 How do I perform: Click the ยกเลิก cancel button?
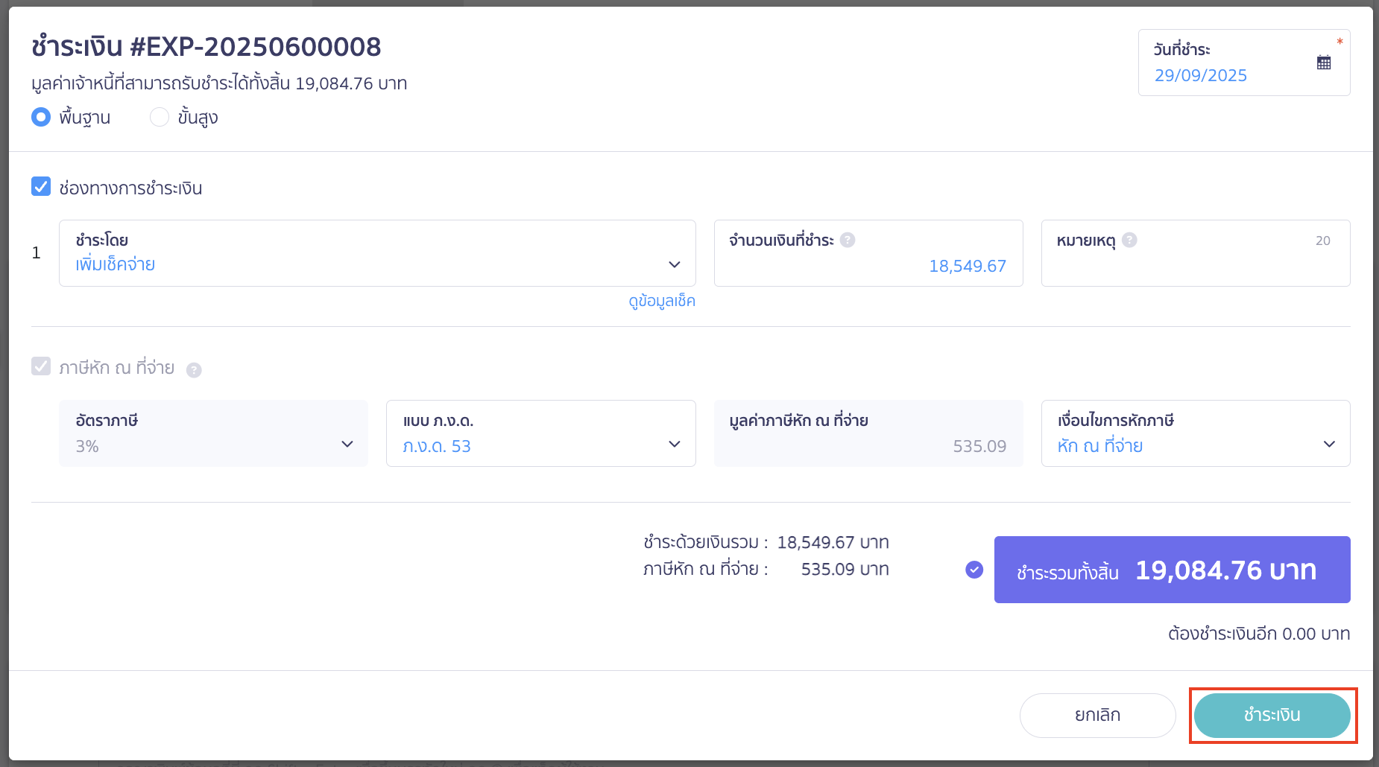point(1096,715)
